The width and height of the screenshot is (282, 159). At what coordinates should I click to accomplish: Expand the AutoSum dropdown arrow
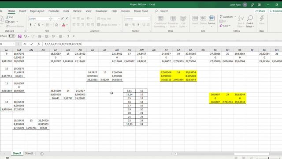pos(235,17)
